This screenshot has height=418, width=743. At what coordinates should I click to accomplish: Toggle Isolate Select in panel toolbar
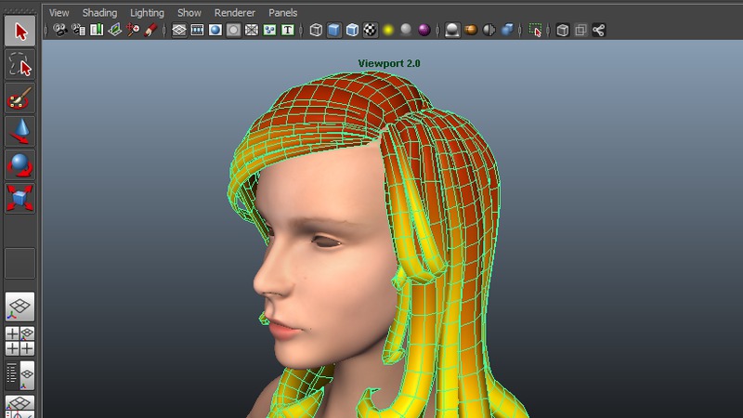coord(535,30)
